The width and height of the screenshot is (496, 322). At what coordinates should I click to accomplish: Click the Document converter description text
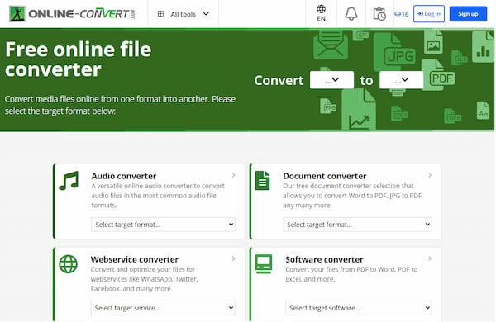pyautogui.click(x=352, y=196)
